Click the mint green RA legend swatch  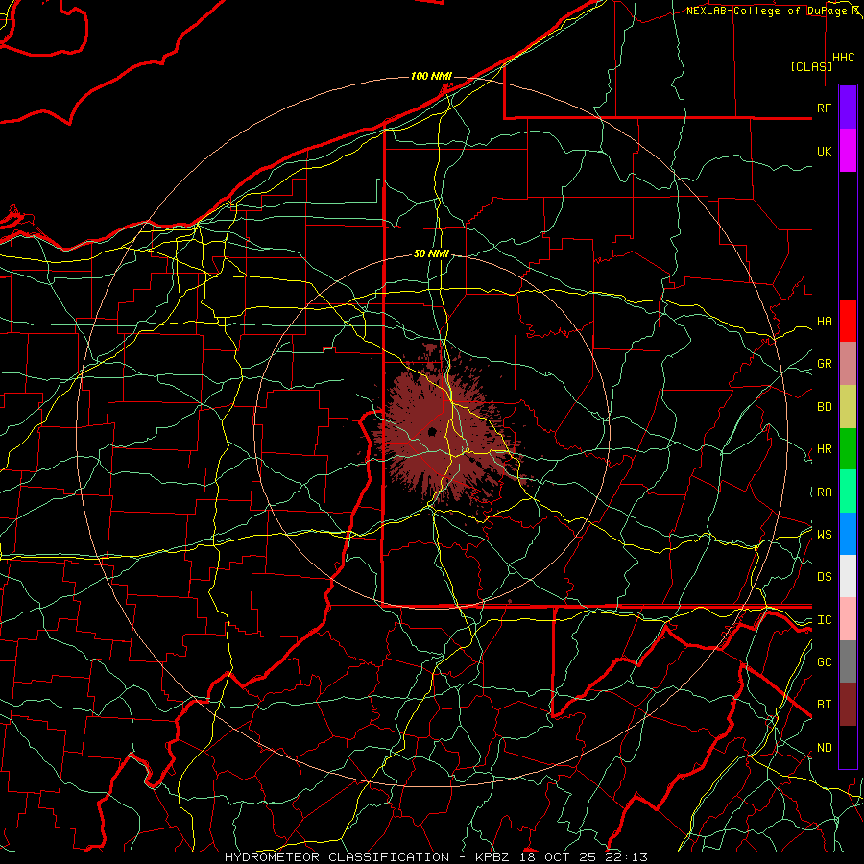click(848, 492)
